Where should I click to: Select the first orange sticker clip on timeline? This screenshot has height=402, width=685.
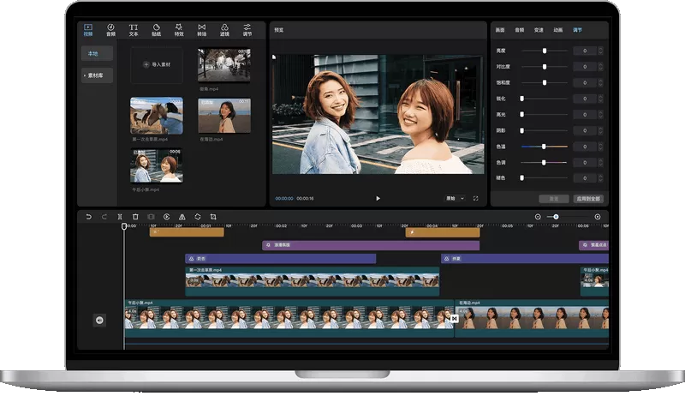[x=187, y=231]
